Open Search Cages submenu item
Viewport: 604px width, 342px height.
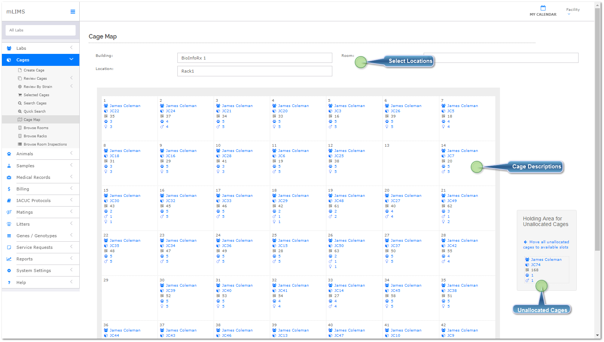35,103
